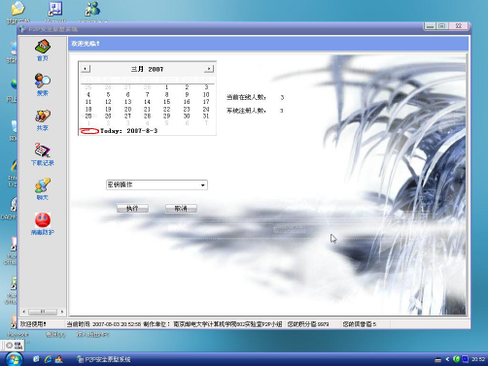Open the 聊天 chat icon in sidebar
488x366 pixels.
[43, 189]
